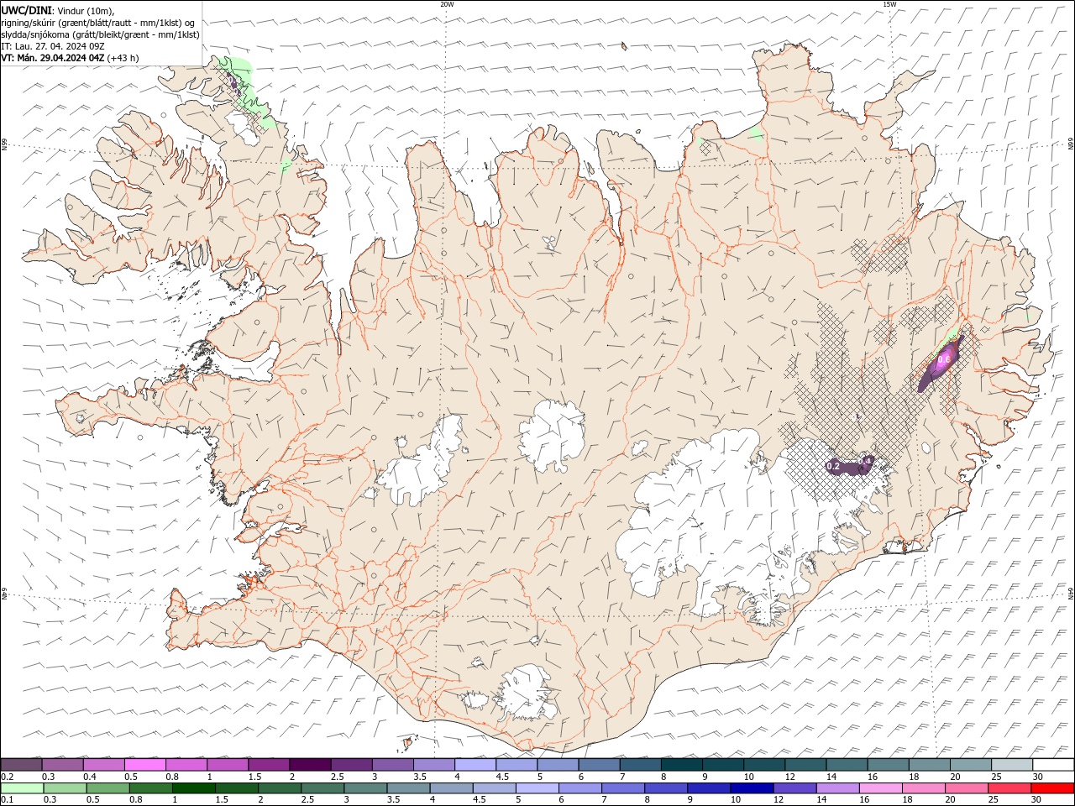Click bottom-row legend label 0.1
This screenshot has width=1075, height=806.
[8, 800]
